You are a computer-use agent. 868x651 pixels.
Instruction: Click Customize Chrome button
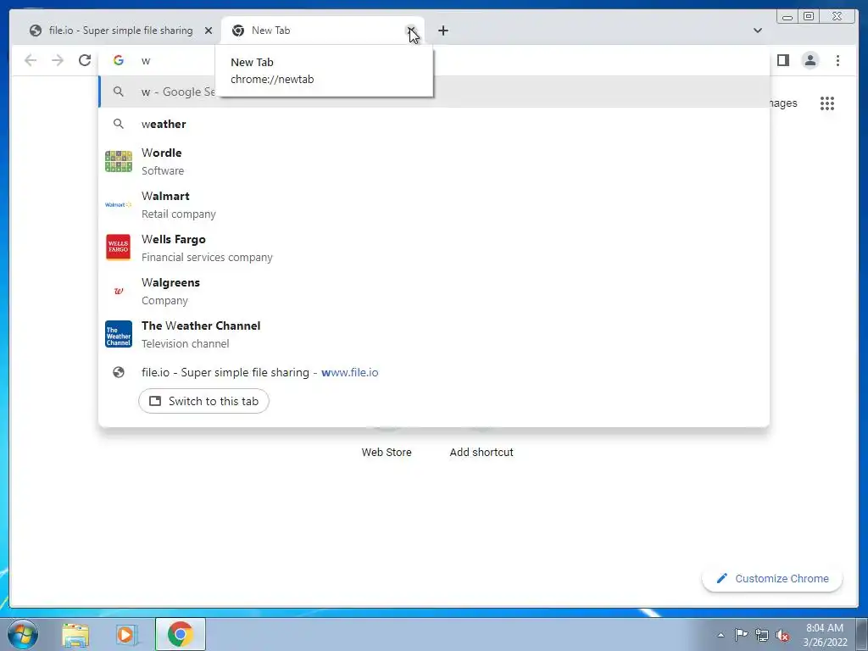click(772, 578)
